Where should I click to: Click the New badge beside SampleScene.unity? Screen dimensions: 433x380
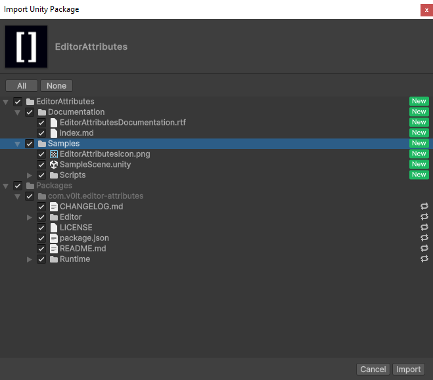point(419,164)
